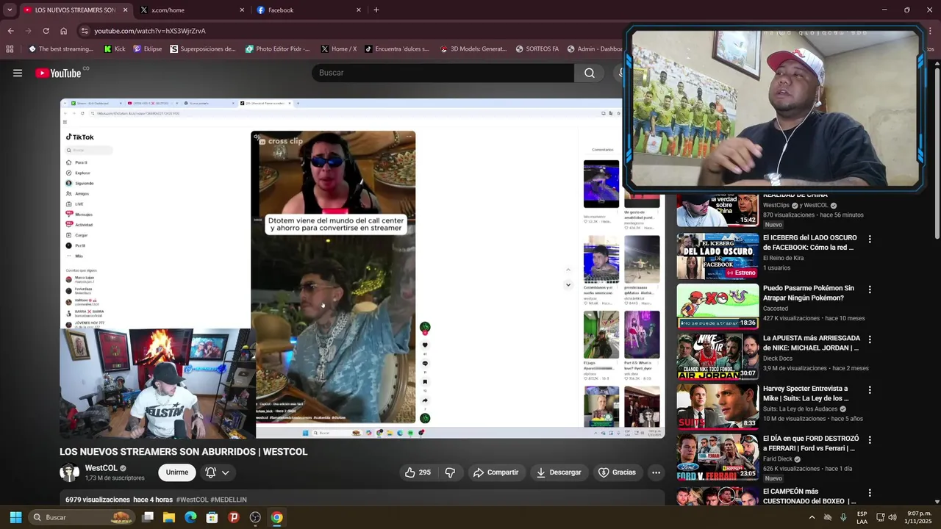Open The best streaming bookmark
The height and width of the screenshot is (529, 941).
point(61,49)
